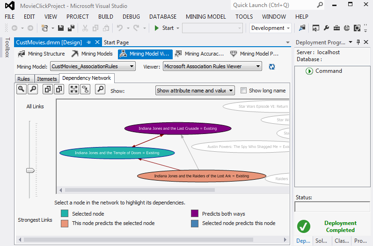Click the Improve Layout graph icon
This screenshot has height=246, width=373.
coord(85,90)
